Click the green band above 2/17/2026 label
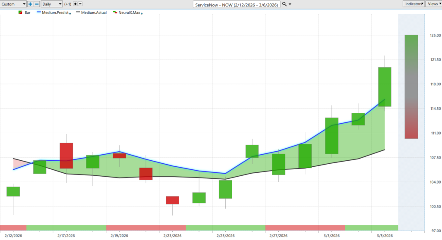 coord(66,228)
